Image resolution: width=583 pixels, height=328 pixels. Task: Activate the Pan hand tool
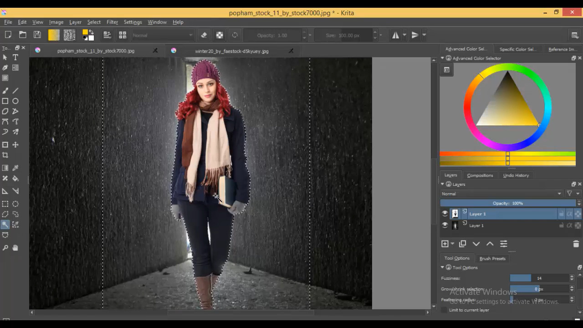15,248
